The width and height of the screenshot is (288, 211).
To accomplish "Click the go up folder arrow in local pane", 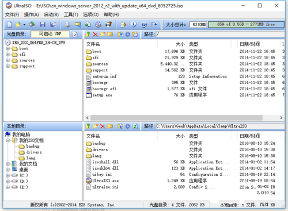I will [88, 126].
